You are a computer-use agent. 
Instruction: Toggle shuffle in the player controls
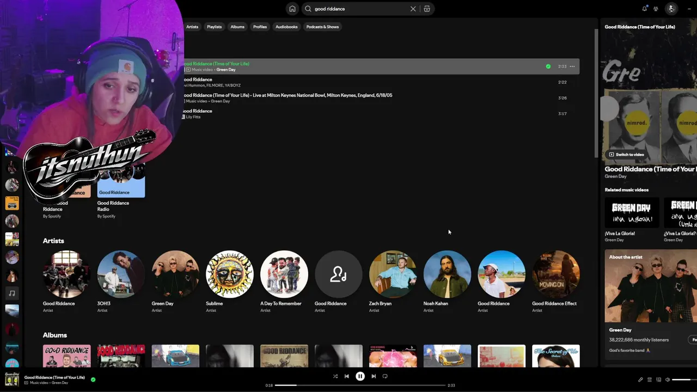coord(335,376)
